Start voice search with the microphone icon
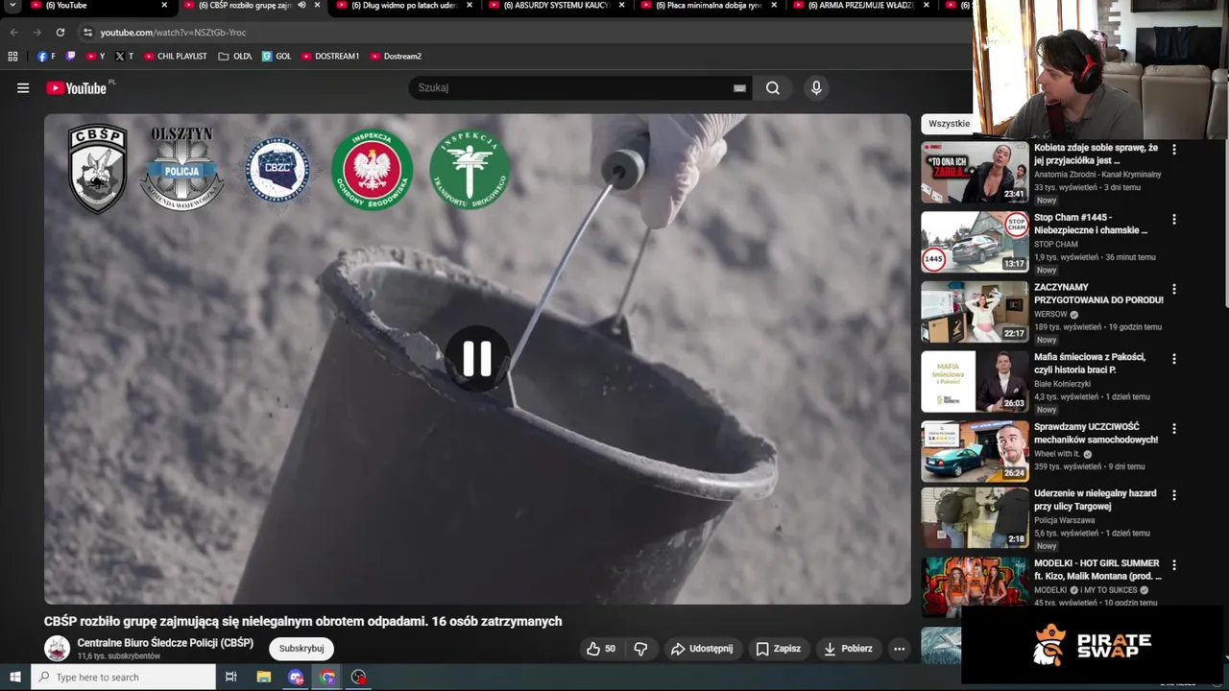The image size is (1229, 691). pyautogui.click(x=816, y=88)
